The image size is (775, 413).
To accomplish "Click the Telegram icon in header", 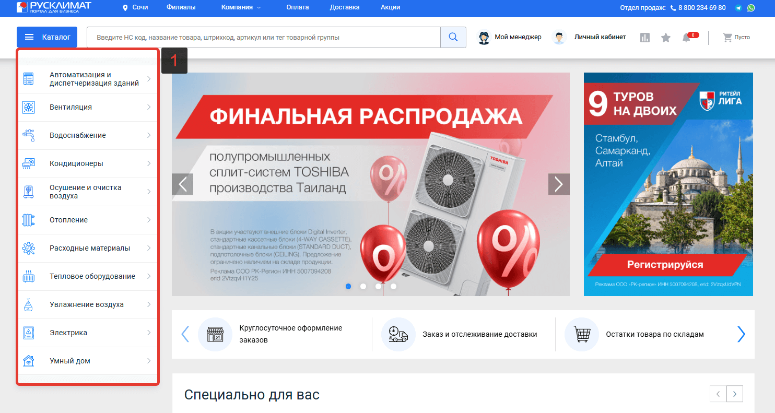I will 738,8.
